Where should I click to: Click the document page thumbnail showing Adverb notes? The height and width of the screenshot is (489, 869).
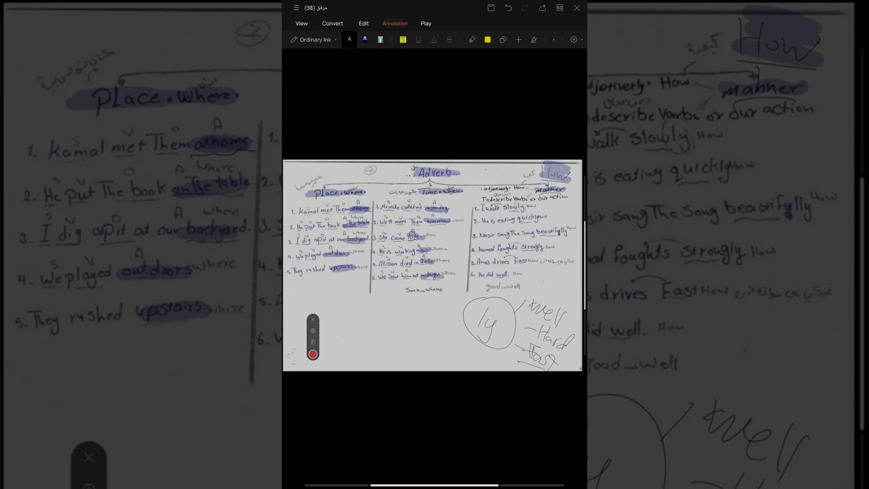click(x=432, y=266)
